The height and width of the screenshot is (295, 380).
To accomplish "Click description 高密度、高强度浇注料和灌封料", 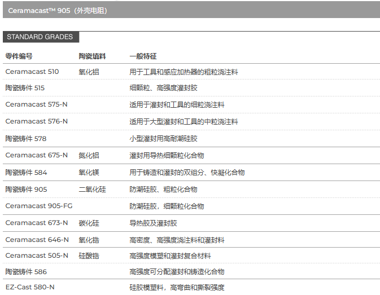I will click(x=177, y=240).
